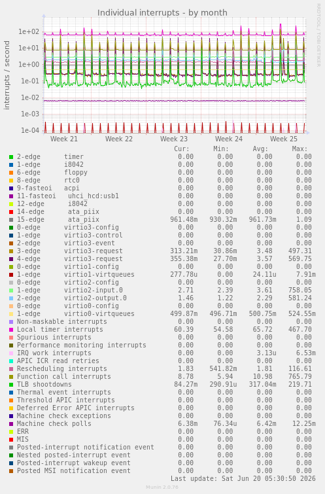The image size is (325, 494).
Task: Click the Max: column header
Action: click(299, 149)
